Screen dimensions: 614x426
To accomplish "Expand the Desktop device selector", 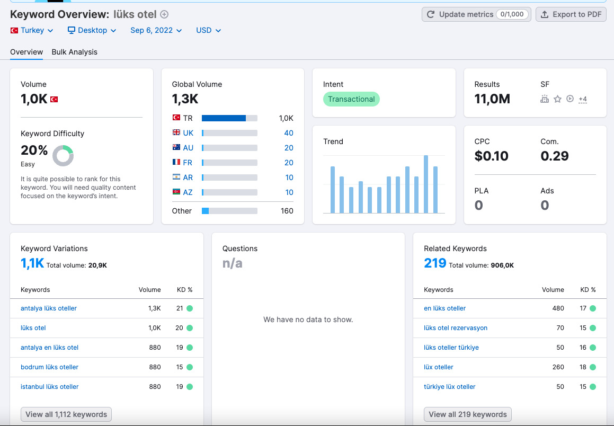I will (92, 30).
